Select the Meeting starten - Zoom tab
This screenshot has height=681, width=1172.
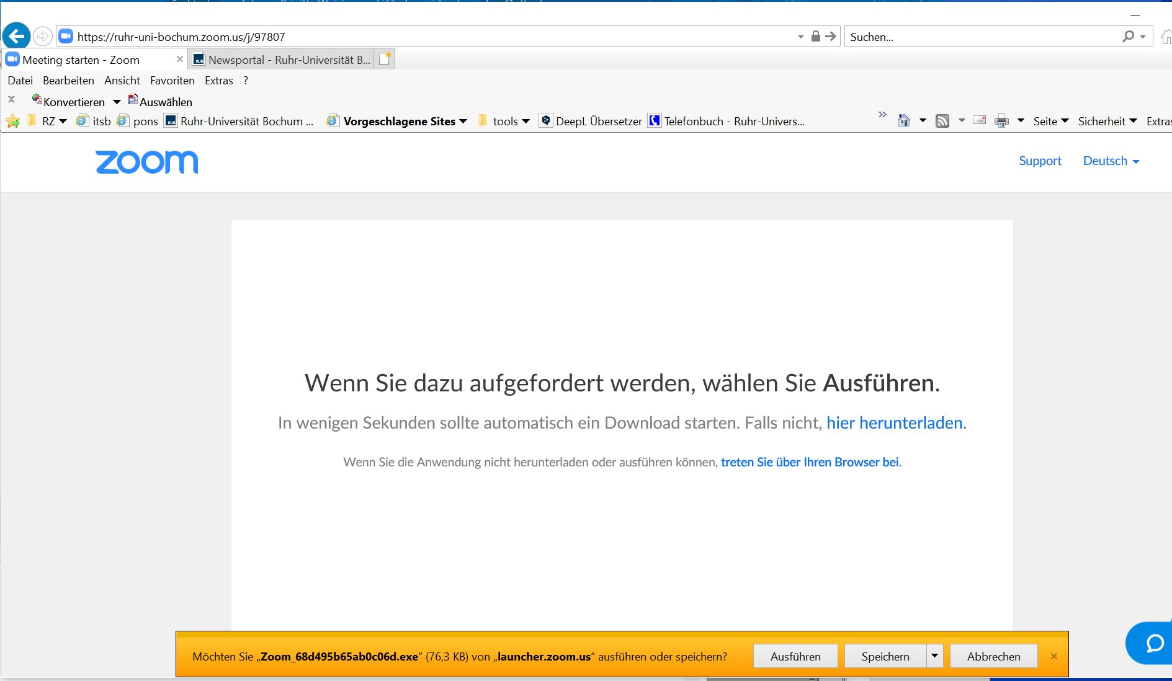[x=90, y=60]
